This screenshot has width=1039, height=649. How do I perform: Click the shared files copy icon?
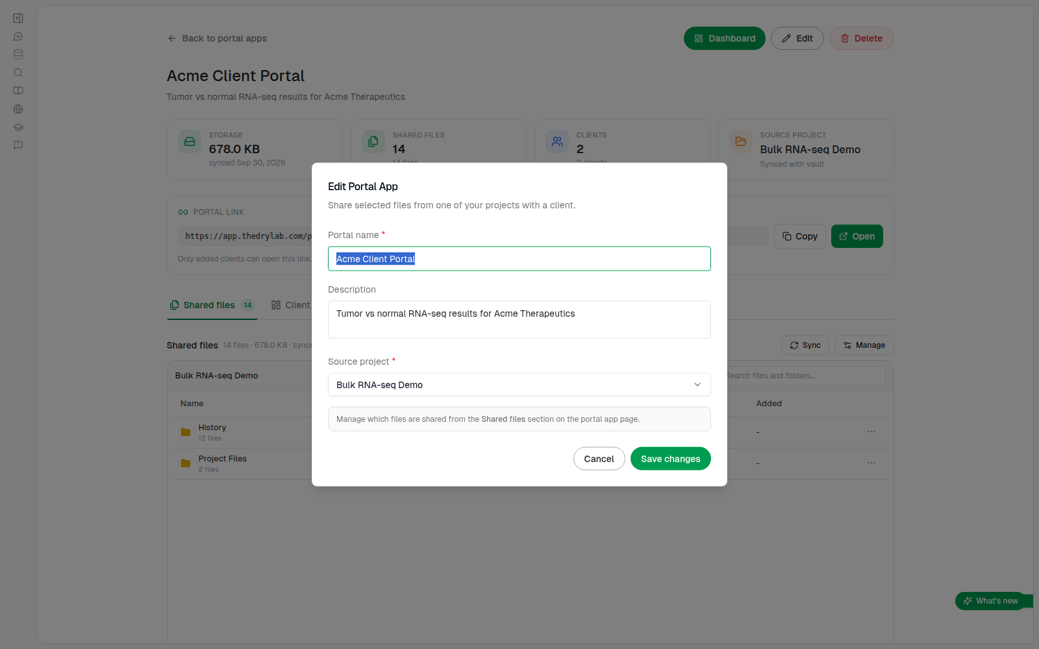click(x=373, y=141)
